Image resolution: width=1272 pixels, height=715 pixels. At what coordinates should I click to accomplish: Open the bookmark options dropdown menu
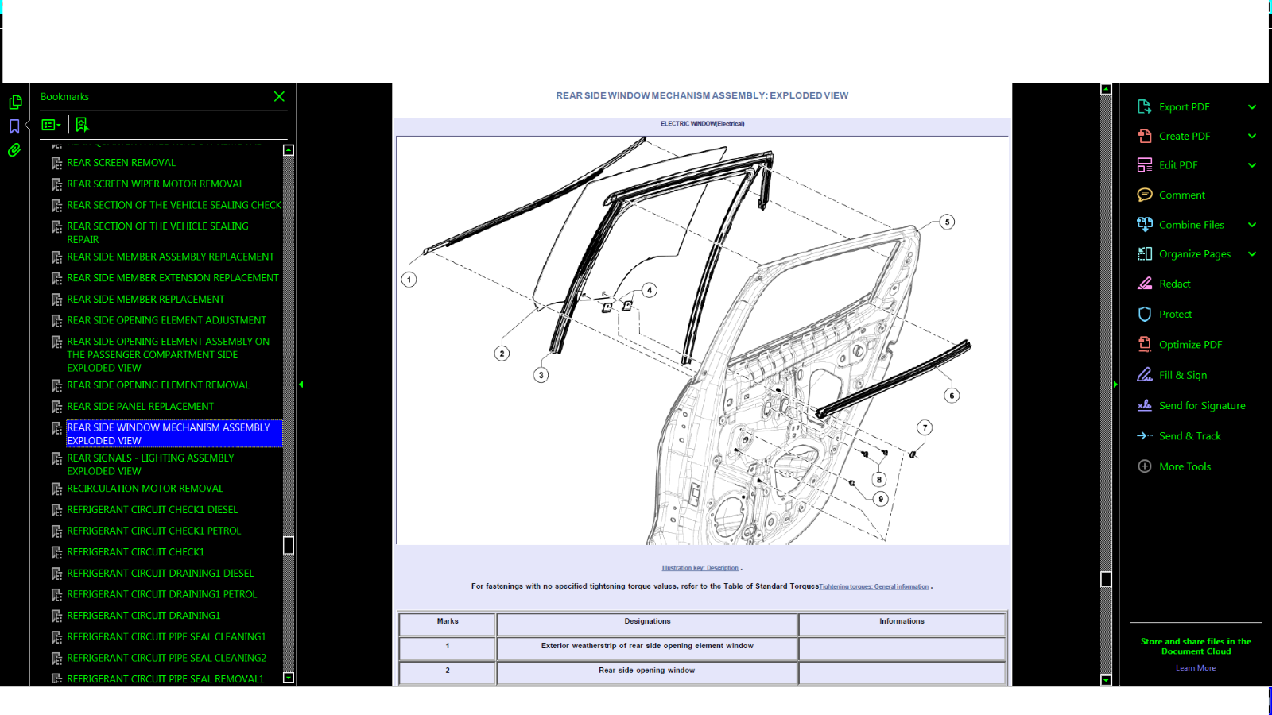pyautogui.click(x=52, y=125)
